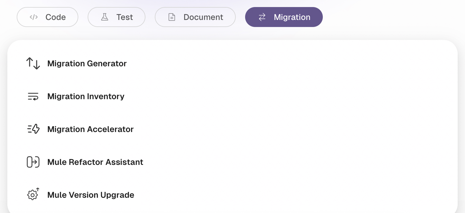Open Mule Refactor Assistant

tap(95, 162)
